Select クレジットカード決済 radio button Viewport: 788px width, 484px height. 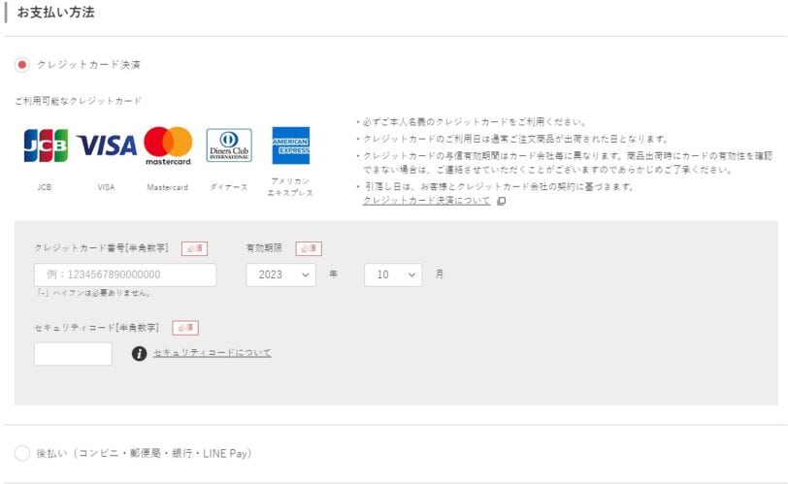coord(22,65)
